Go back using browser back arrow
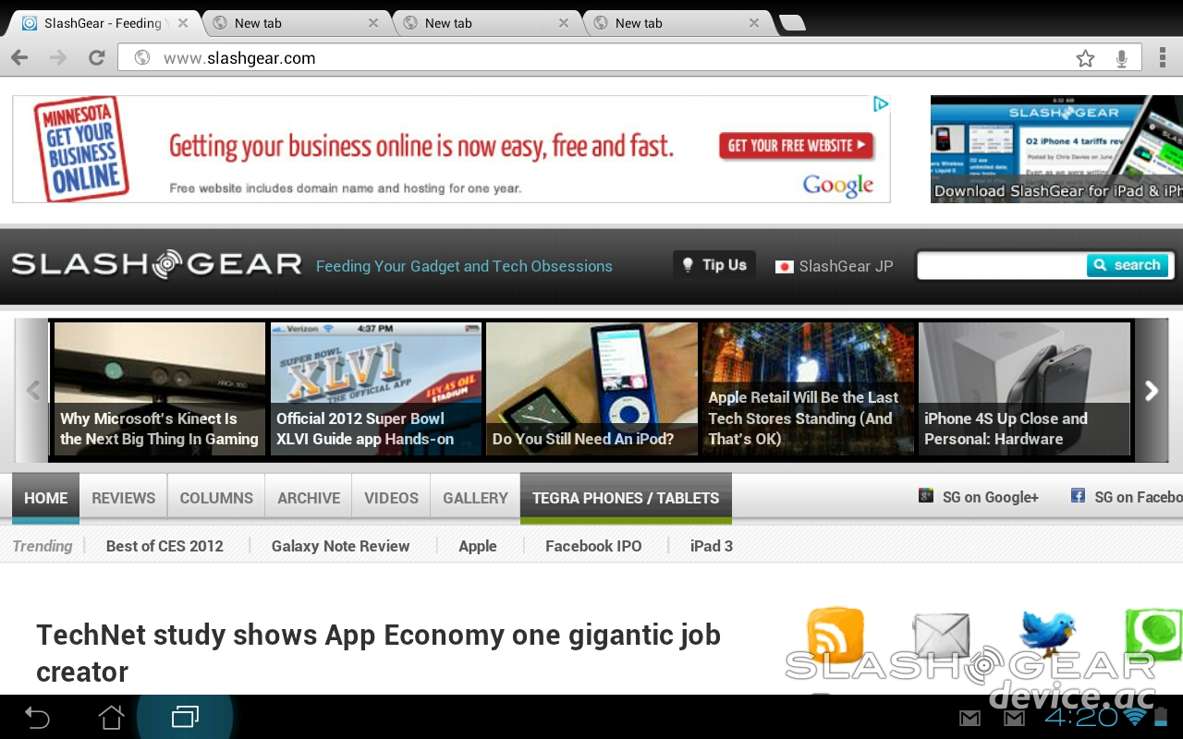This screenshot has width=1183, height=739. [19, 58]
